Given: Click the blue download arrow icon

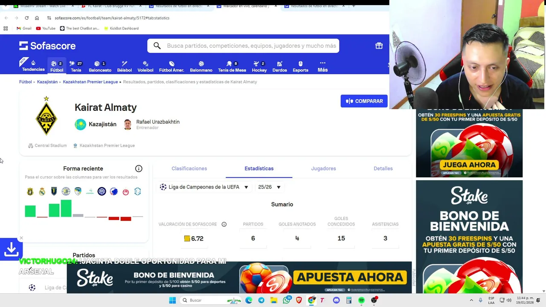Looking at the screenshot, I should click(x=11, y=249).
